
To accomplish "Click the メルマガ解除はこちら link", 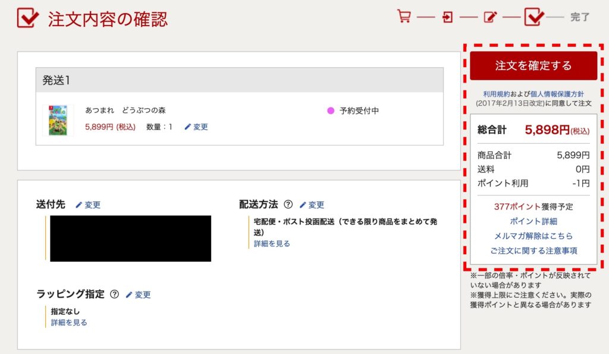I will 533,236.
